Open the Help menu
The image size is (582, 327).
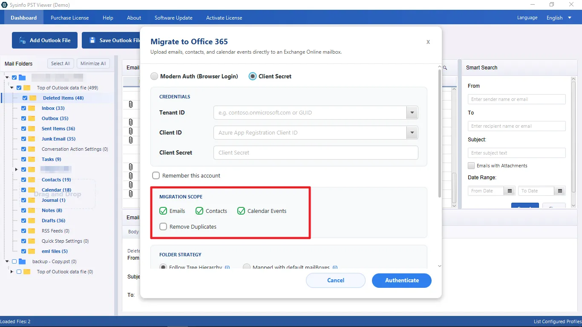[x=108, y=18]
